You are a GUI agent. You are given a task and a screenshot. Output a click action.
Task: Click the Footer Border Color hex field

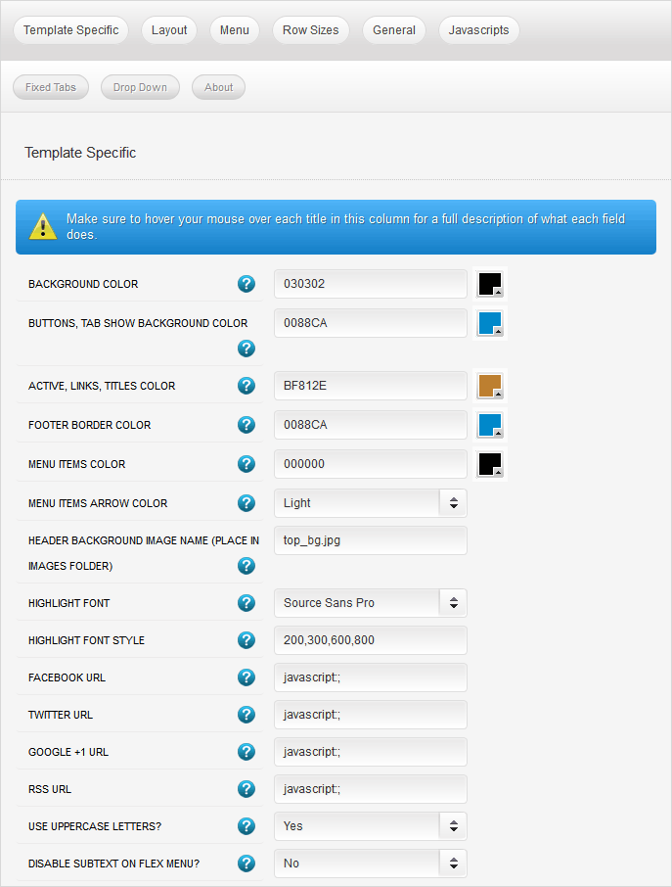pos(371,425)
